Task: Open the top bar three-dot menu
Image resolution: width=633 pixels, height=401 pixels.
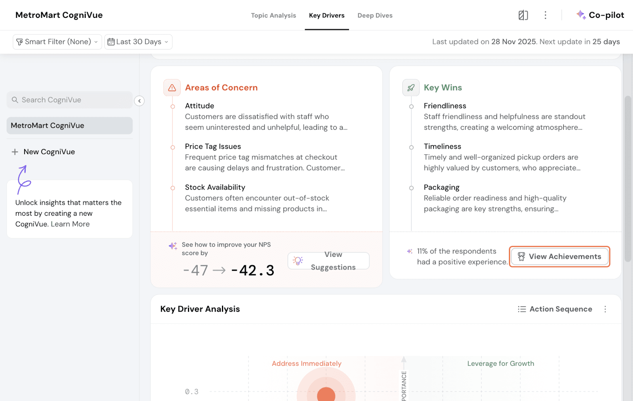Action: click(x=545, y=15)
